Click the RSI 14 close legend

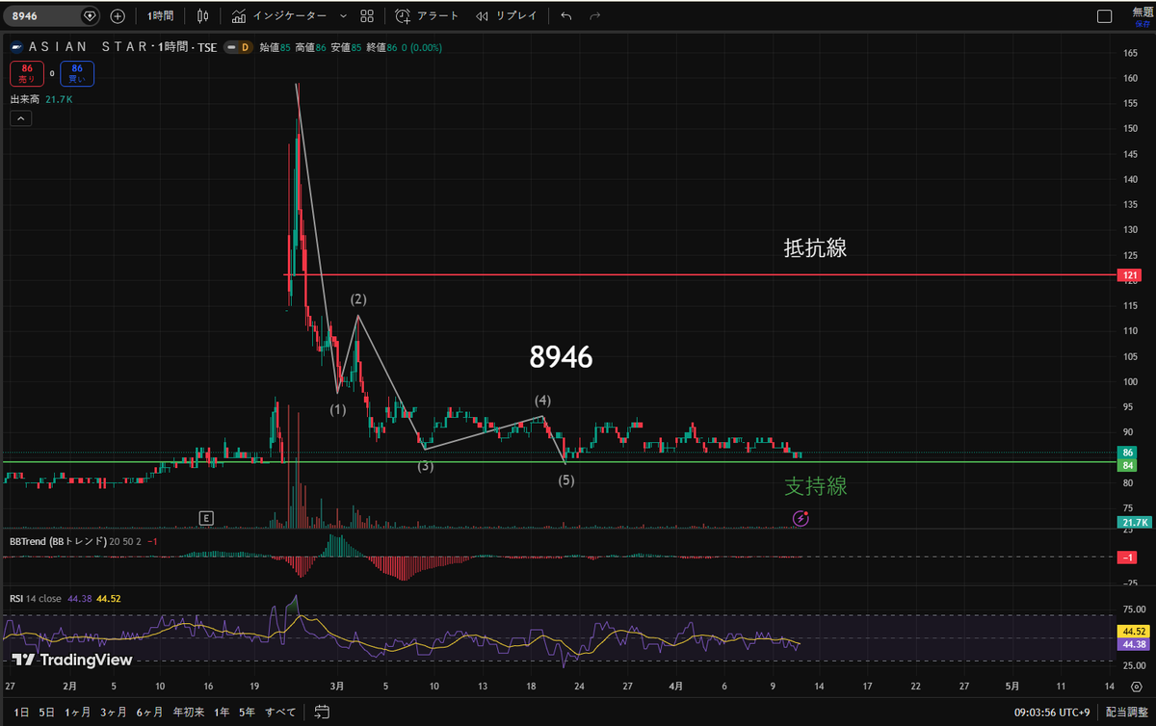37,598
